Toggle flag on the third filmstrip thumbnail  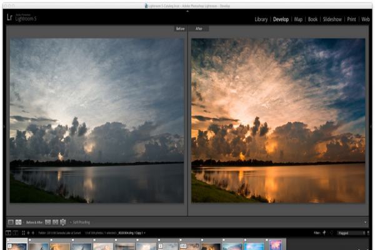click(x=51, y=240)
